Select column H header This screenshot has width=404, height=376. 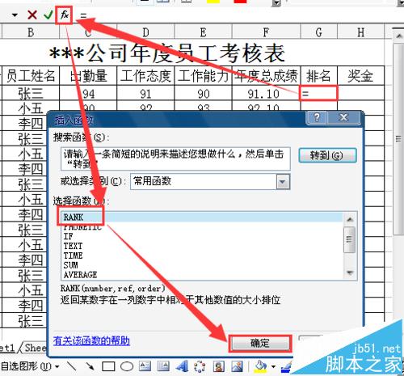tap(360, 32)
